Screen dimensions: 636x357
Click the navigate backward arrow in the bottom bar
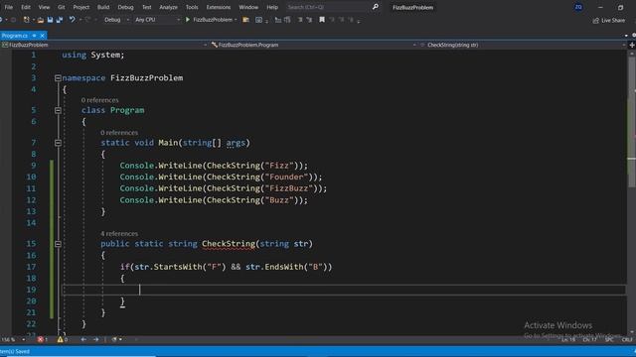[x=83, y=339]
